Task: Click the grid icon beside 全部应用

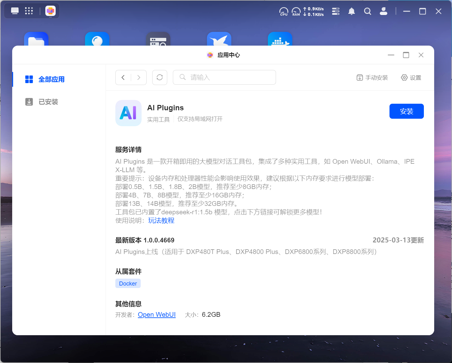Action: tap(29, 79)
